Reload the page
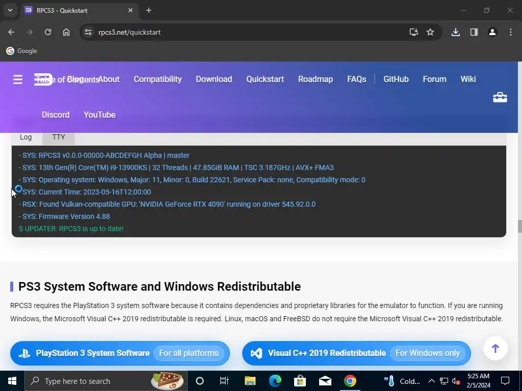The image size is (522, 391). tap(48, 32)
